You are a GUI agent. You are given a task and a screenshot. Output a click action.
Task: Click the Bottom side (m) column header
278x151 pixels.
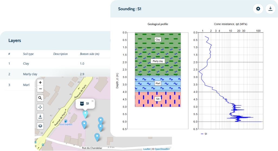(x=89, y=54)
